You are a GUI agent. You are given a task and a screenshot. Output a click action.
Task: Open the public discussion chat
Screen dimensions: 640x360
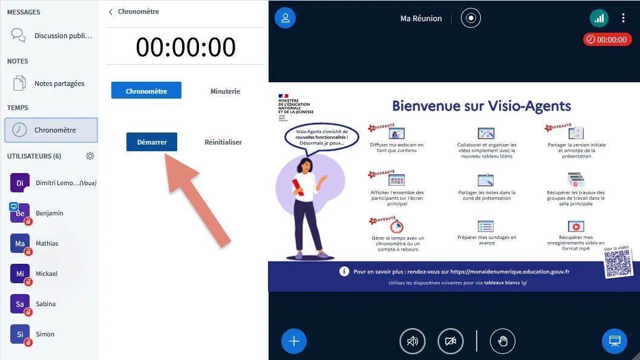pyautogui.click(x=51, y=36)
